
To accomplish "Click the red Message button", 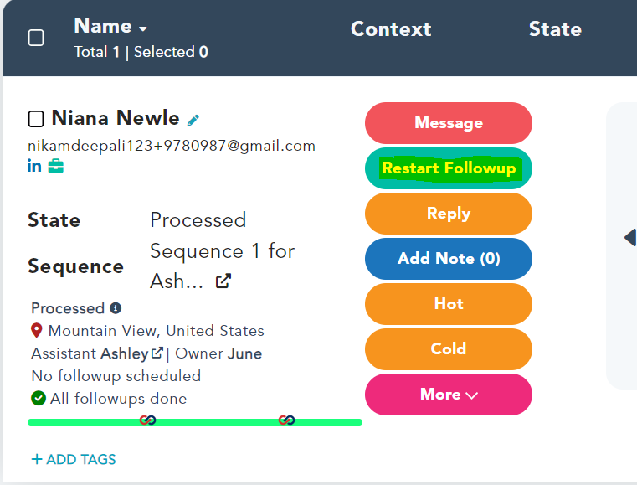I will pos(449,123).
